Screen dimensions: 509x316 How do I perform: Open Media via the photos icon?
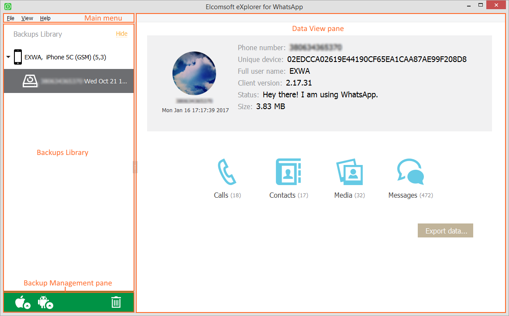(349, 172)
